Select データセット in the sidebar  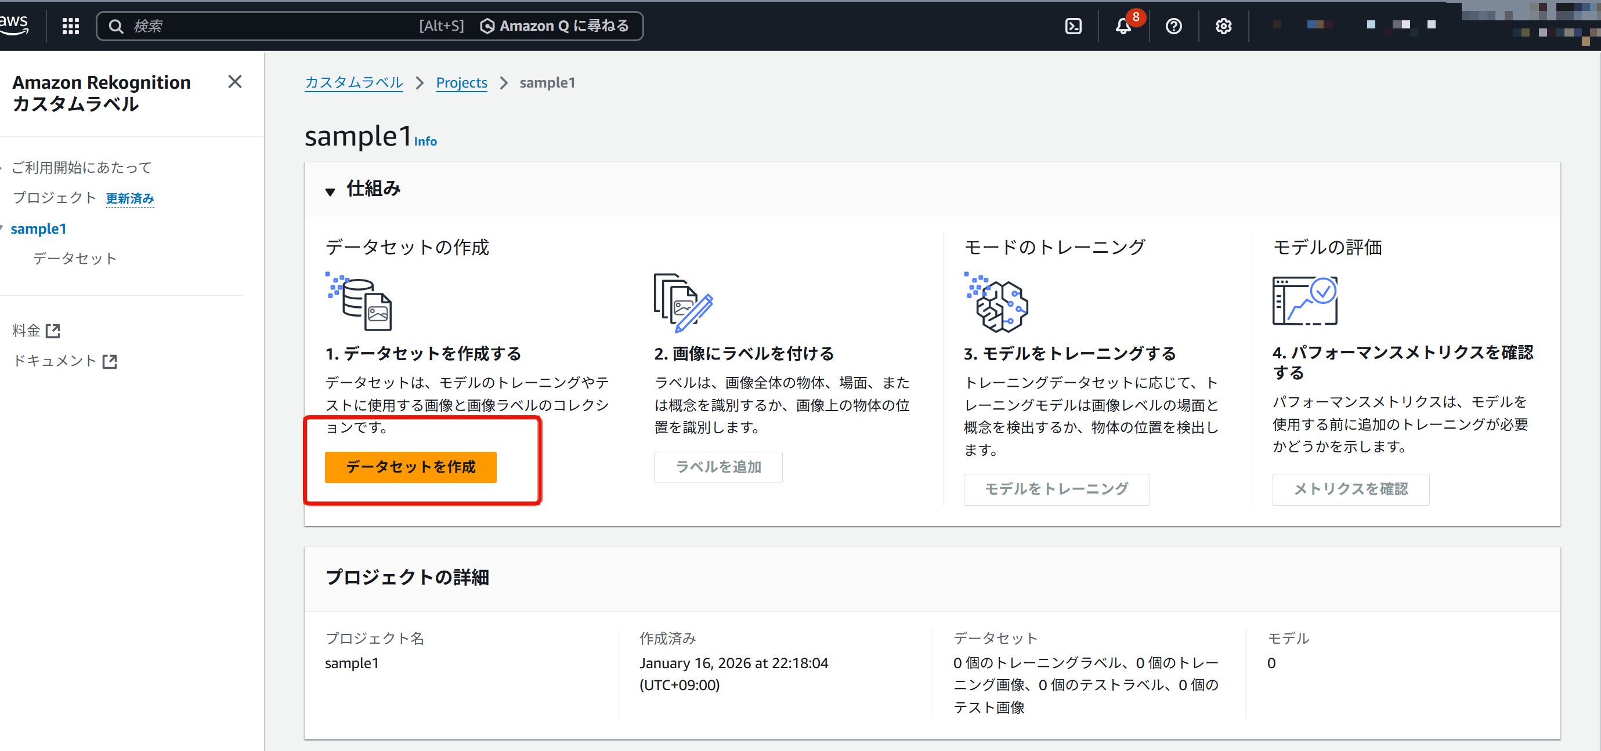coord(75,259)
